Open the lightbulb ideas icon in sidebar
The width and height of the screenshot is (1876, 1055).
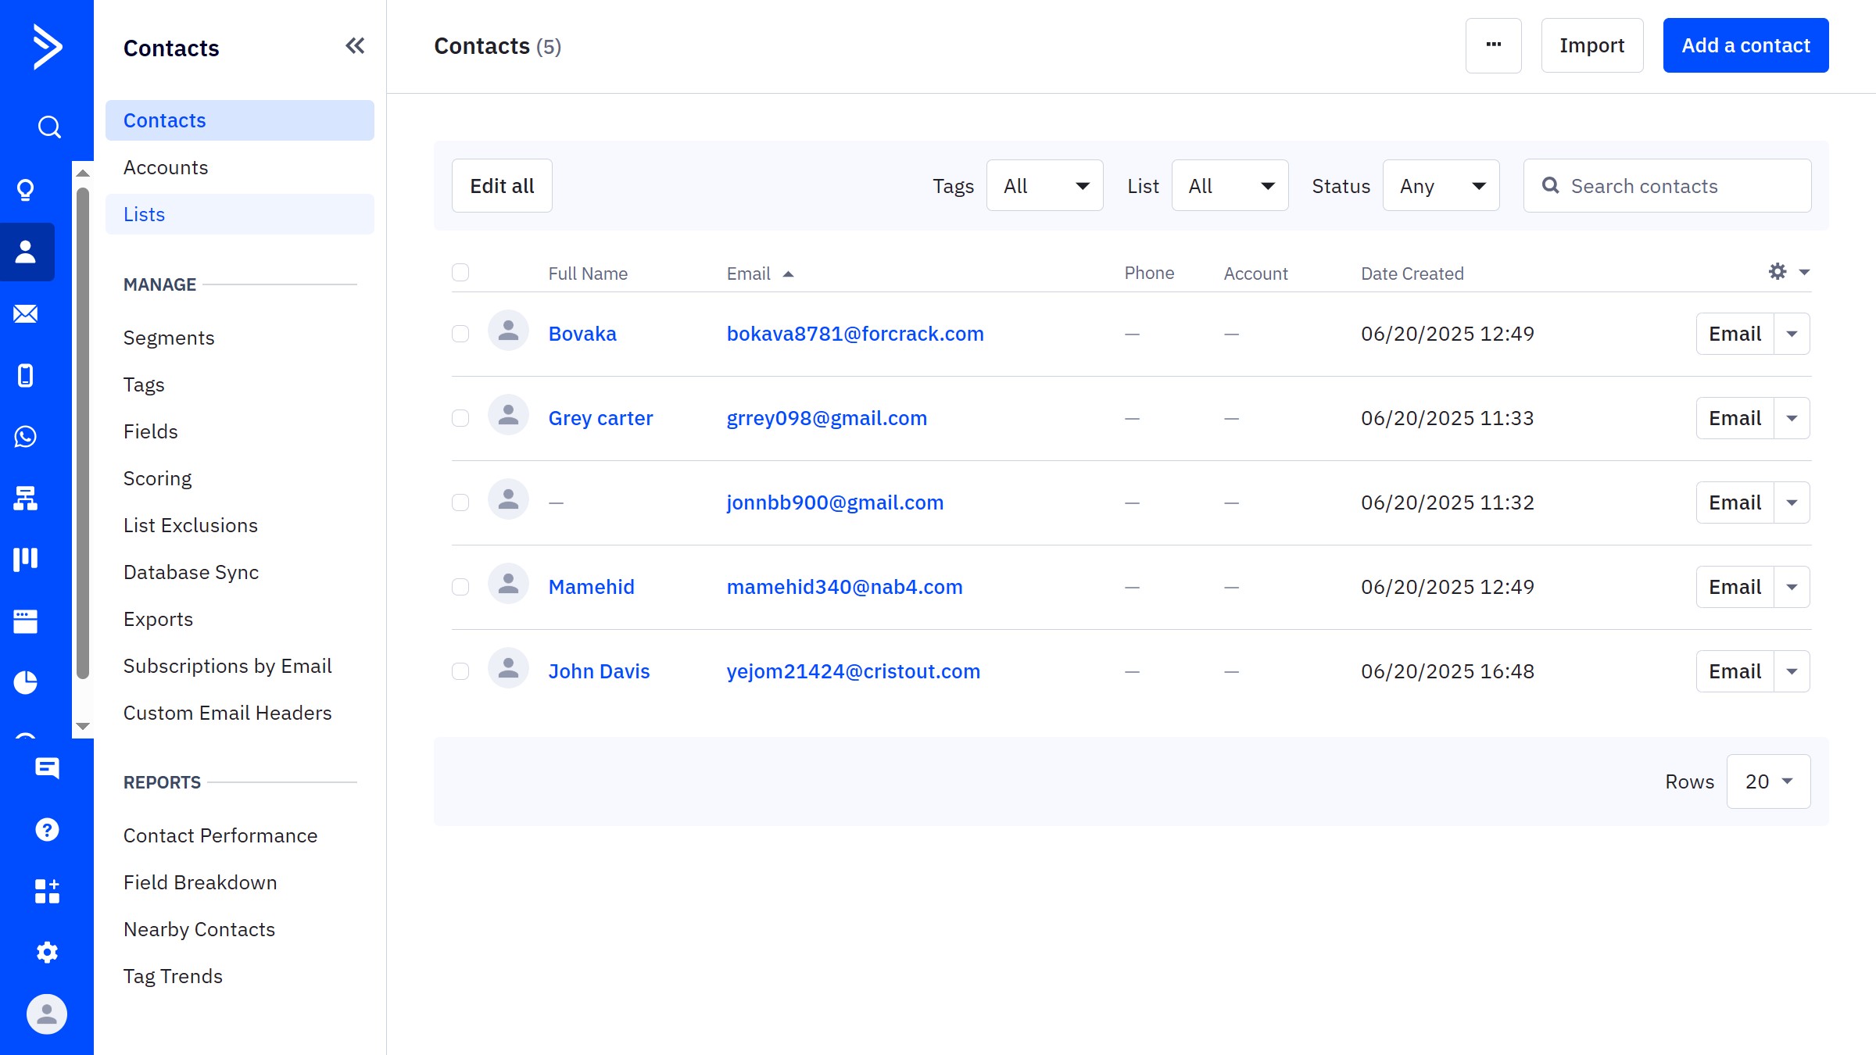pos(26,190)
